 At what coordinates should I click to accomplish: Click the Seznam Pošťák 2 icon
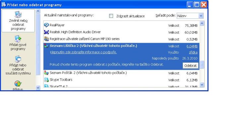[46, 73]
